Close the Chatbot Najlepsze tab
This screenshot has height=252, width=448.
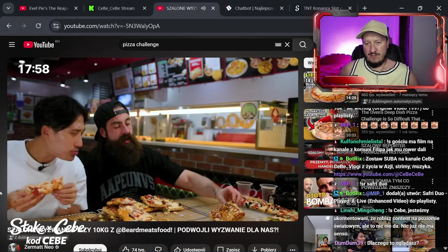click(x=282, y=8)
